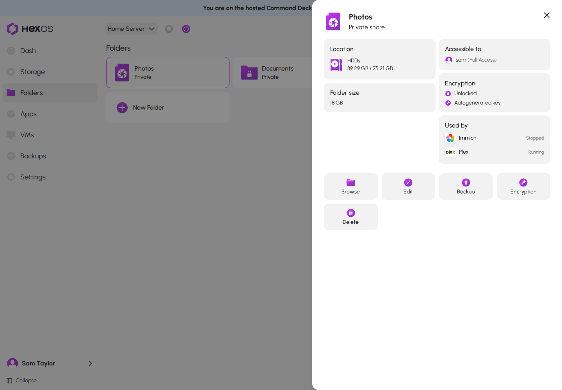Click the '18 GB' folder size value

click(336, 103)
